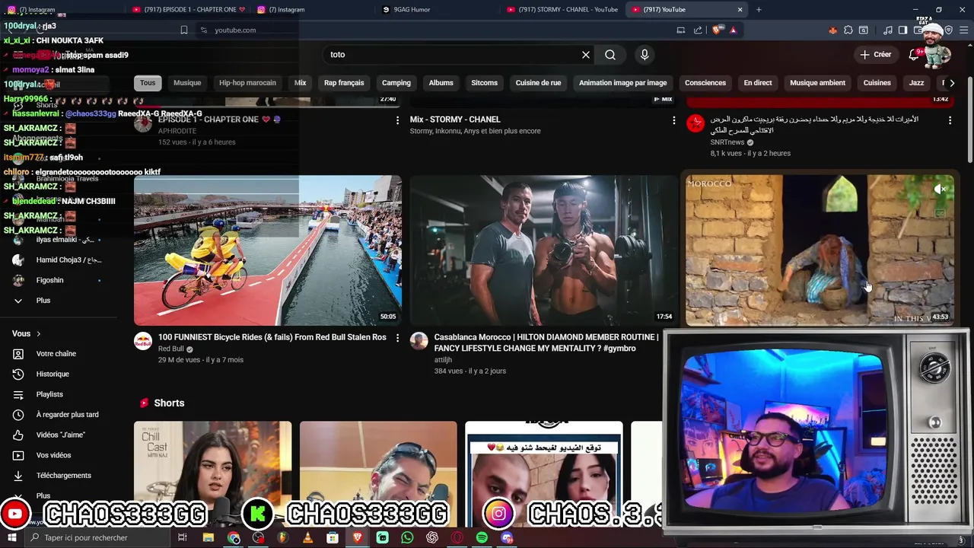Click the YouTube search magnifier button
This screenshot has width=974, height=548.
click(610, 55)
